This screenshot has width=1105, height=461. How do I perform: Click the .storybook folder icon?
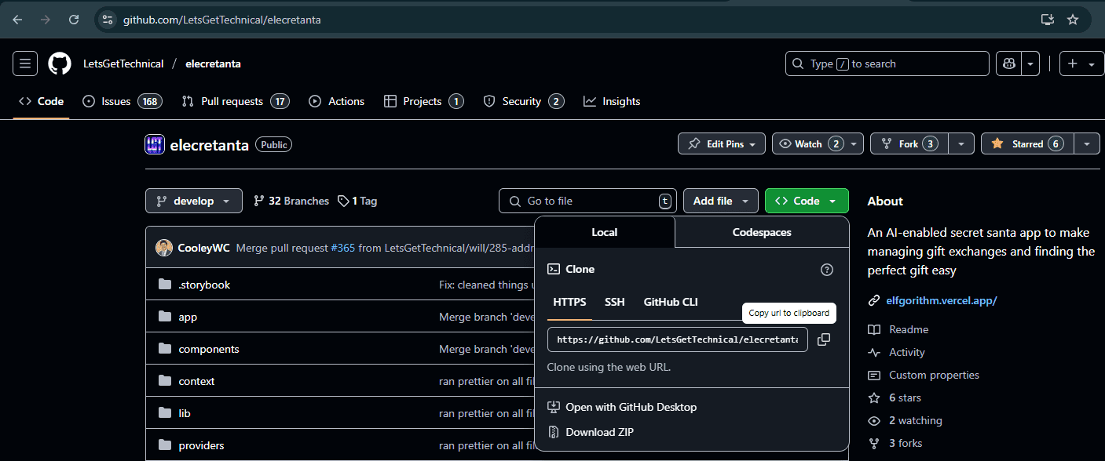coord(165,285)
